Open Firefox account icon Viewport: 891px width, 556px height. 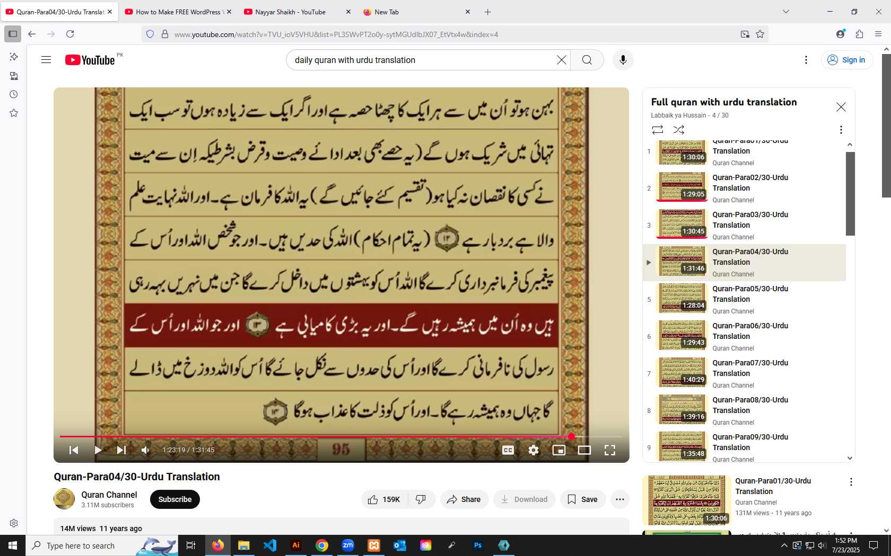841,34
